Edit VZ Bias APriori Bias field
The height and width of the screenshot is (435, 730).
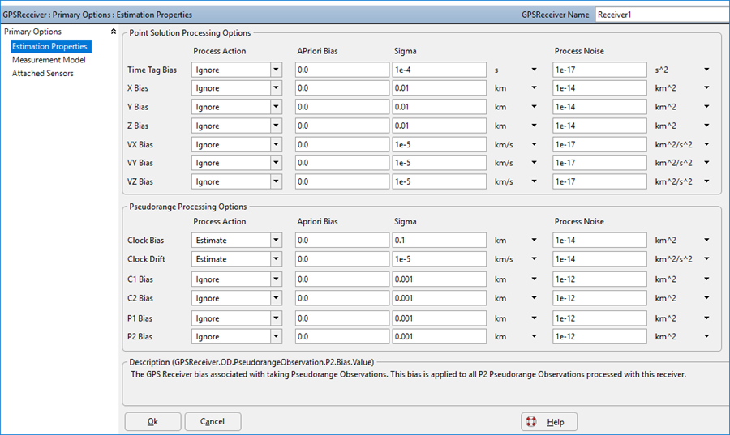pos(342,181)
